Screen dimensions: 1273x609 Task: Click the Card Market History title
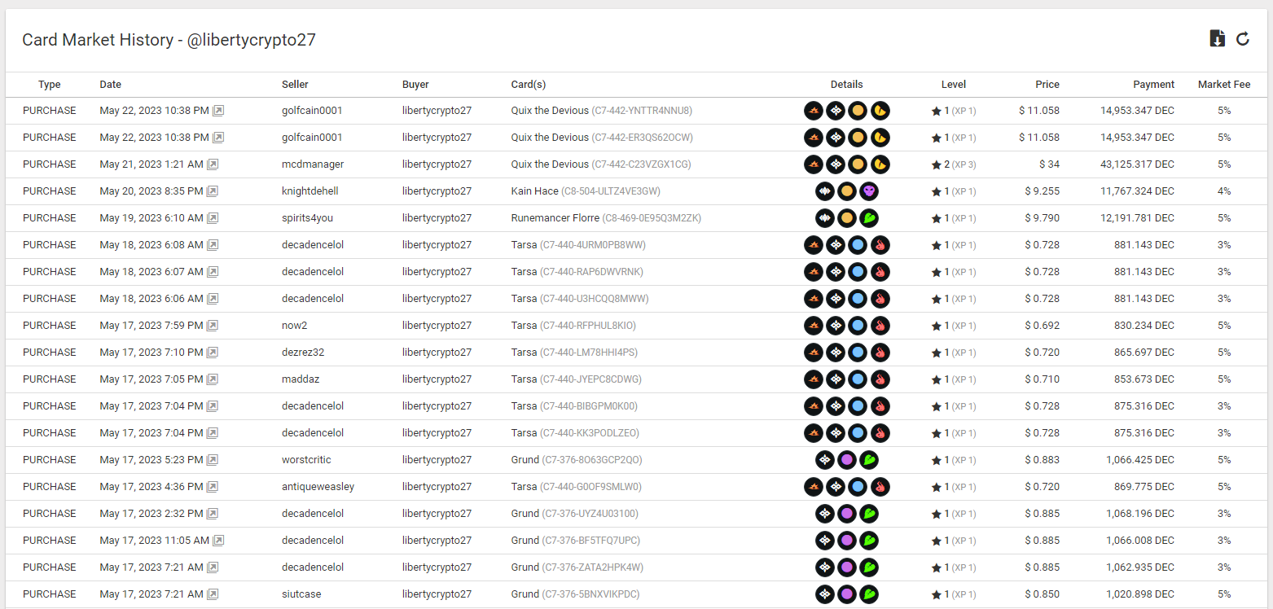169,40
